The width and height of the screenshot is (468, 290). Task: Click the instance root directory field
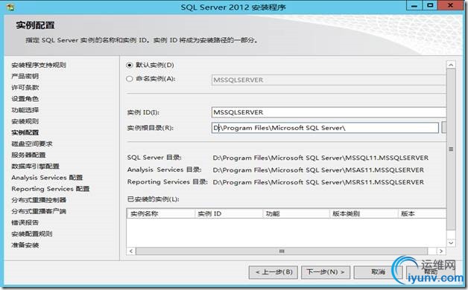(325, 128)
